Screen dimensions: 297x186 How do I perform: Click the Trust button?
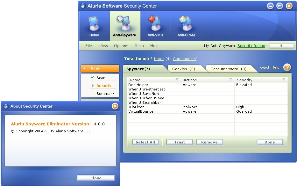click(x=180, y=142)
